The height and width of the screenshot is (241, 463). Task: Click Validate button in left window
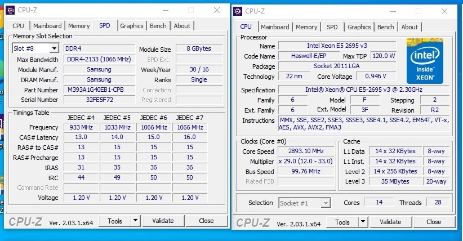click(163, 221)
